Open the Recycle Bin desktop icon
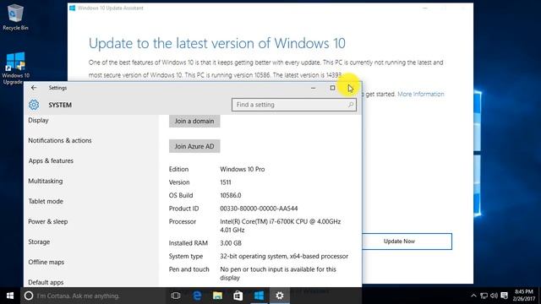 coord(15,17)
